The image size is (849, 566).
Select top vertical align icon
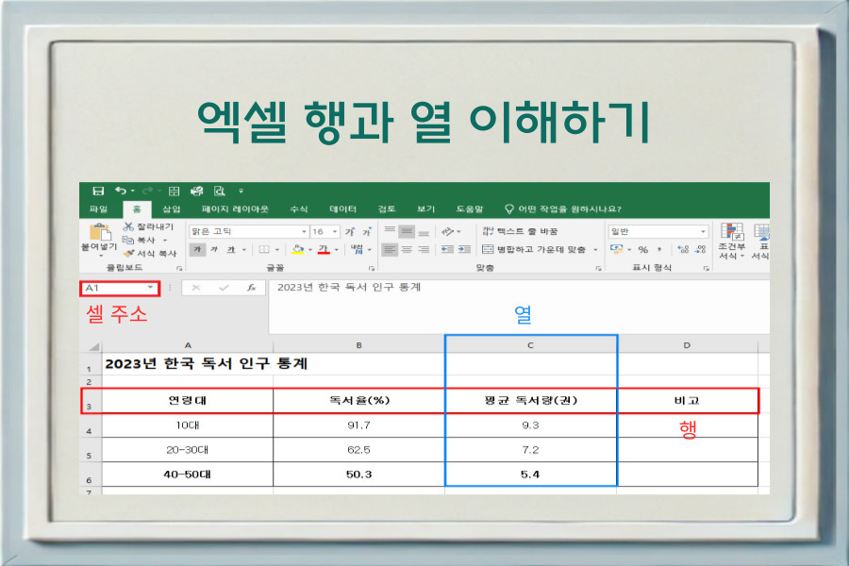[x=390, y=231]
